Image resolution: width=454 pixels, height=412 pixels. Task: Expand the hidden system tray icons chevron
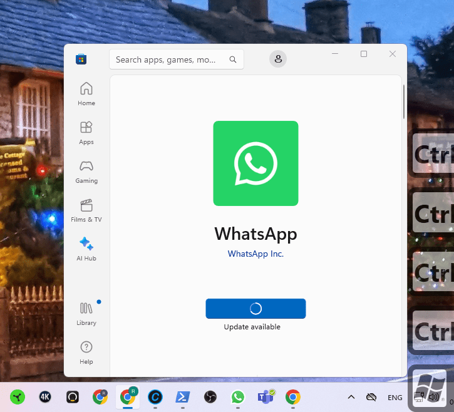[x=351, y=397]
